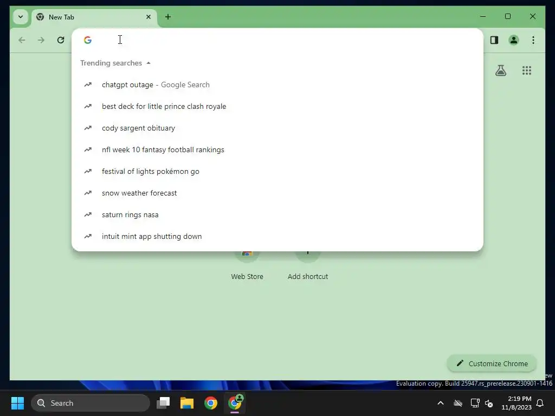Choose 'nfl week 10 fantasy football rankings'
This screenshot has height=416, width=555.
pos(277,149)
